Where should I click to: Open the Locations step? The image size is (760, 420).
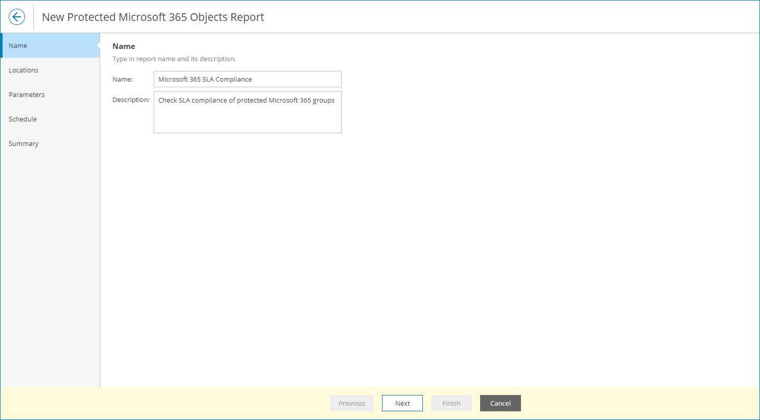coord(23,70)
